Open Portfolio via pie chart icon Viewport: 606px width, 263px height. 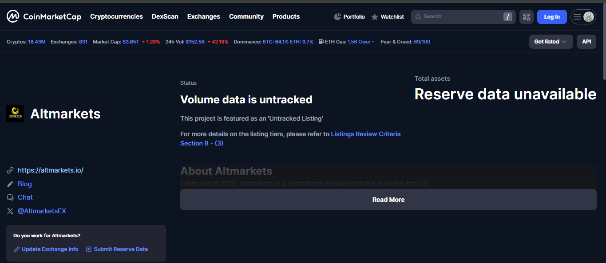coord(337,17)
